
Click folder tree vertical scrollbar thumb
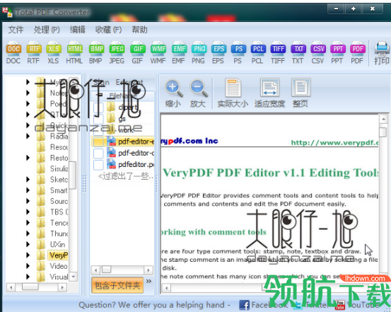tap(73, 175)
